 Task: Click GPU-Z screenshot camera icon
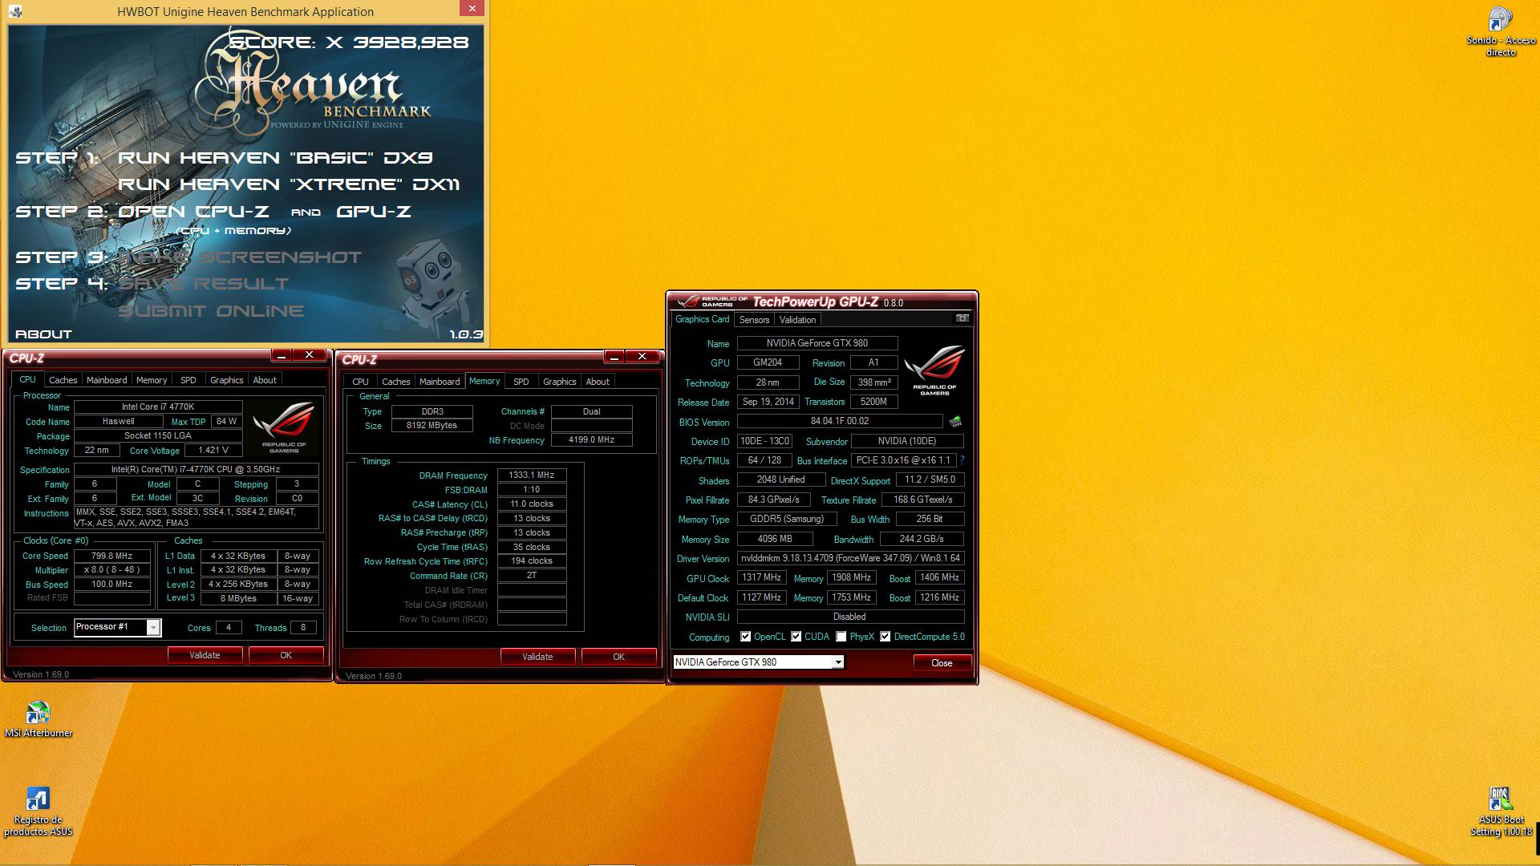(x=962, y=318)
